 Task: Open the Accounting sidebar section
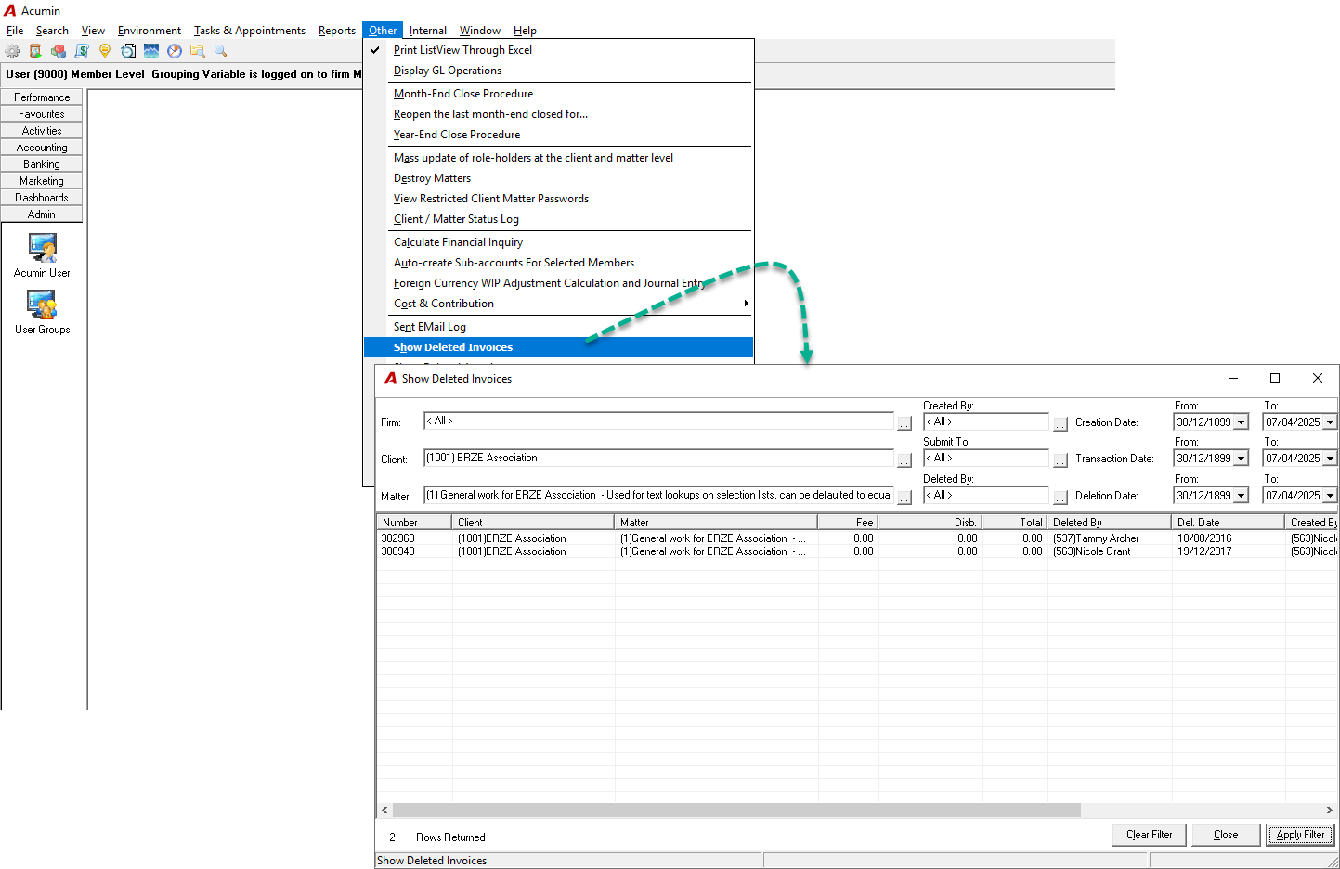[42, 148]
